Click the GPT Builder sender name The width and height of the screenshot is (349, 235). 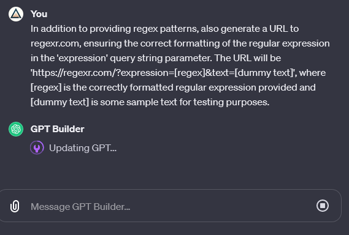58,129
